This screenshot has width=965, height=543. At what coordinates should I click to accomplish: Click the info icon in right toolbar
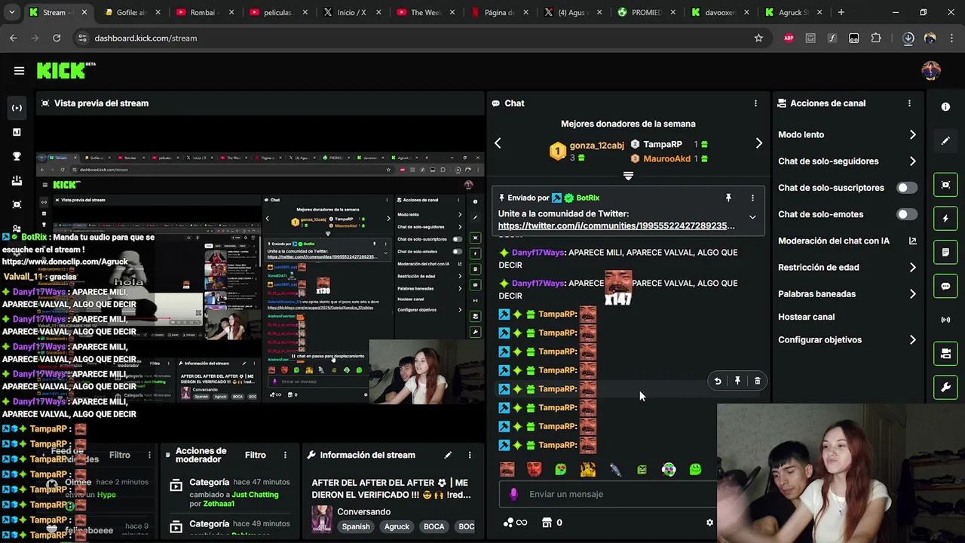point(945,107)
